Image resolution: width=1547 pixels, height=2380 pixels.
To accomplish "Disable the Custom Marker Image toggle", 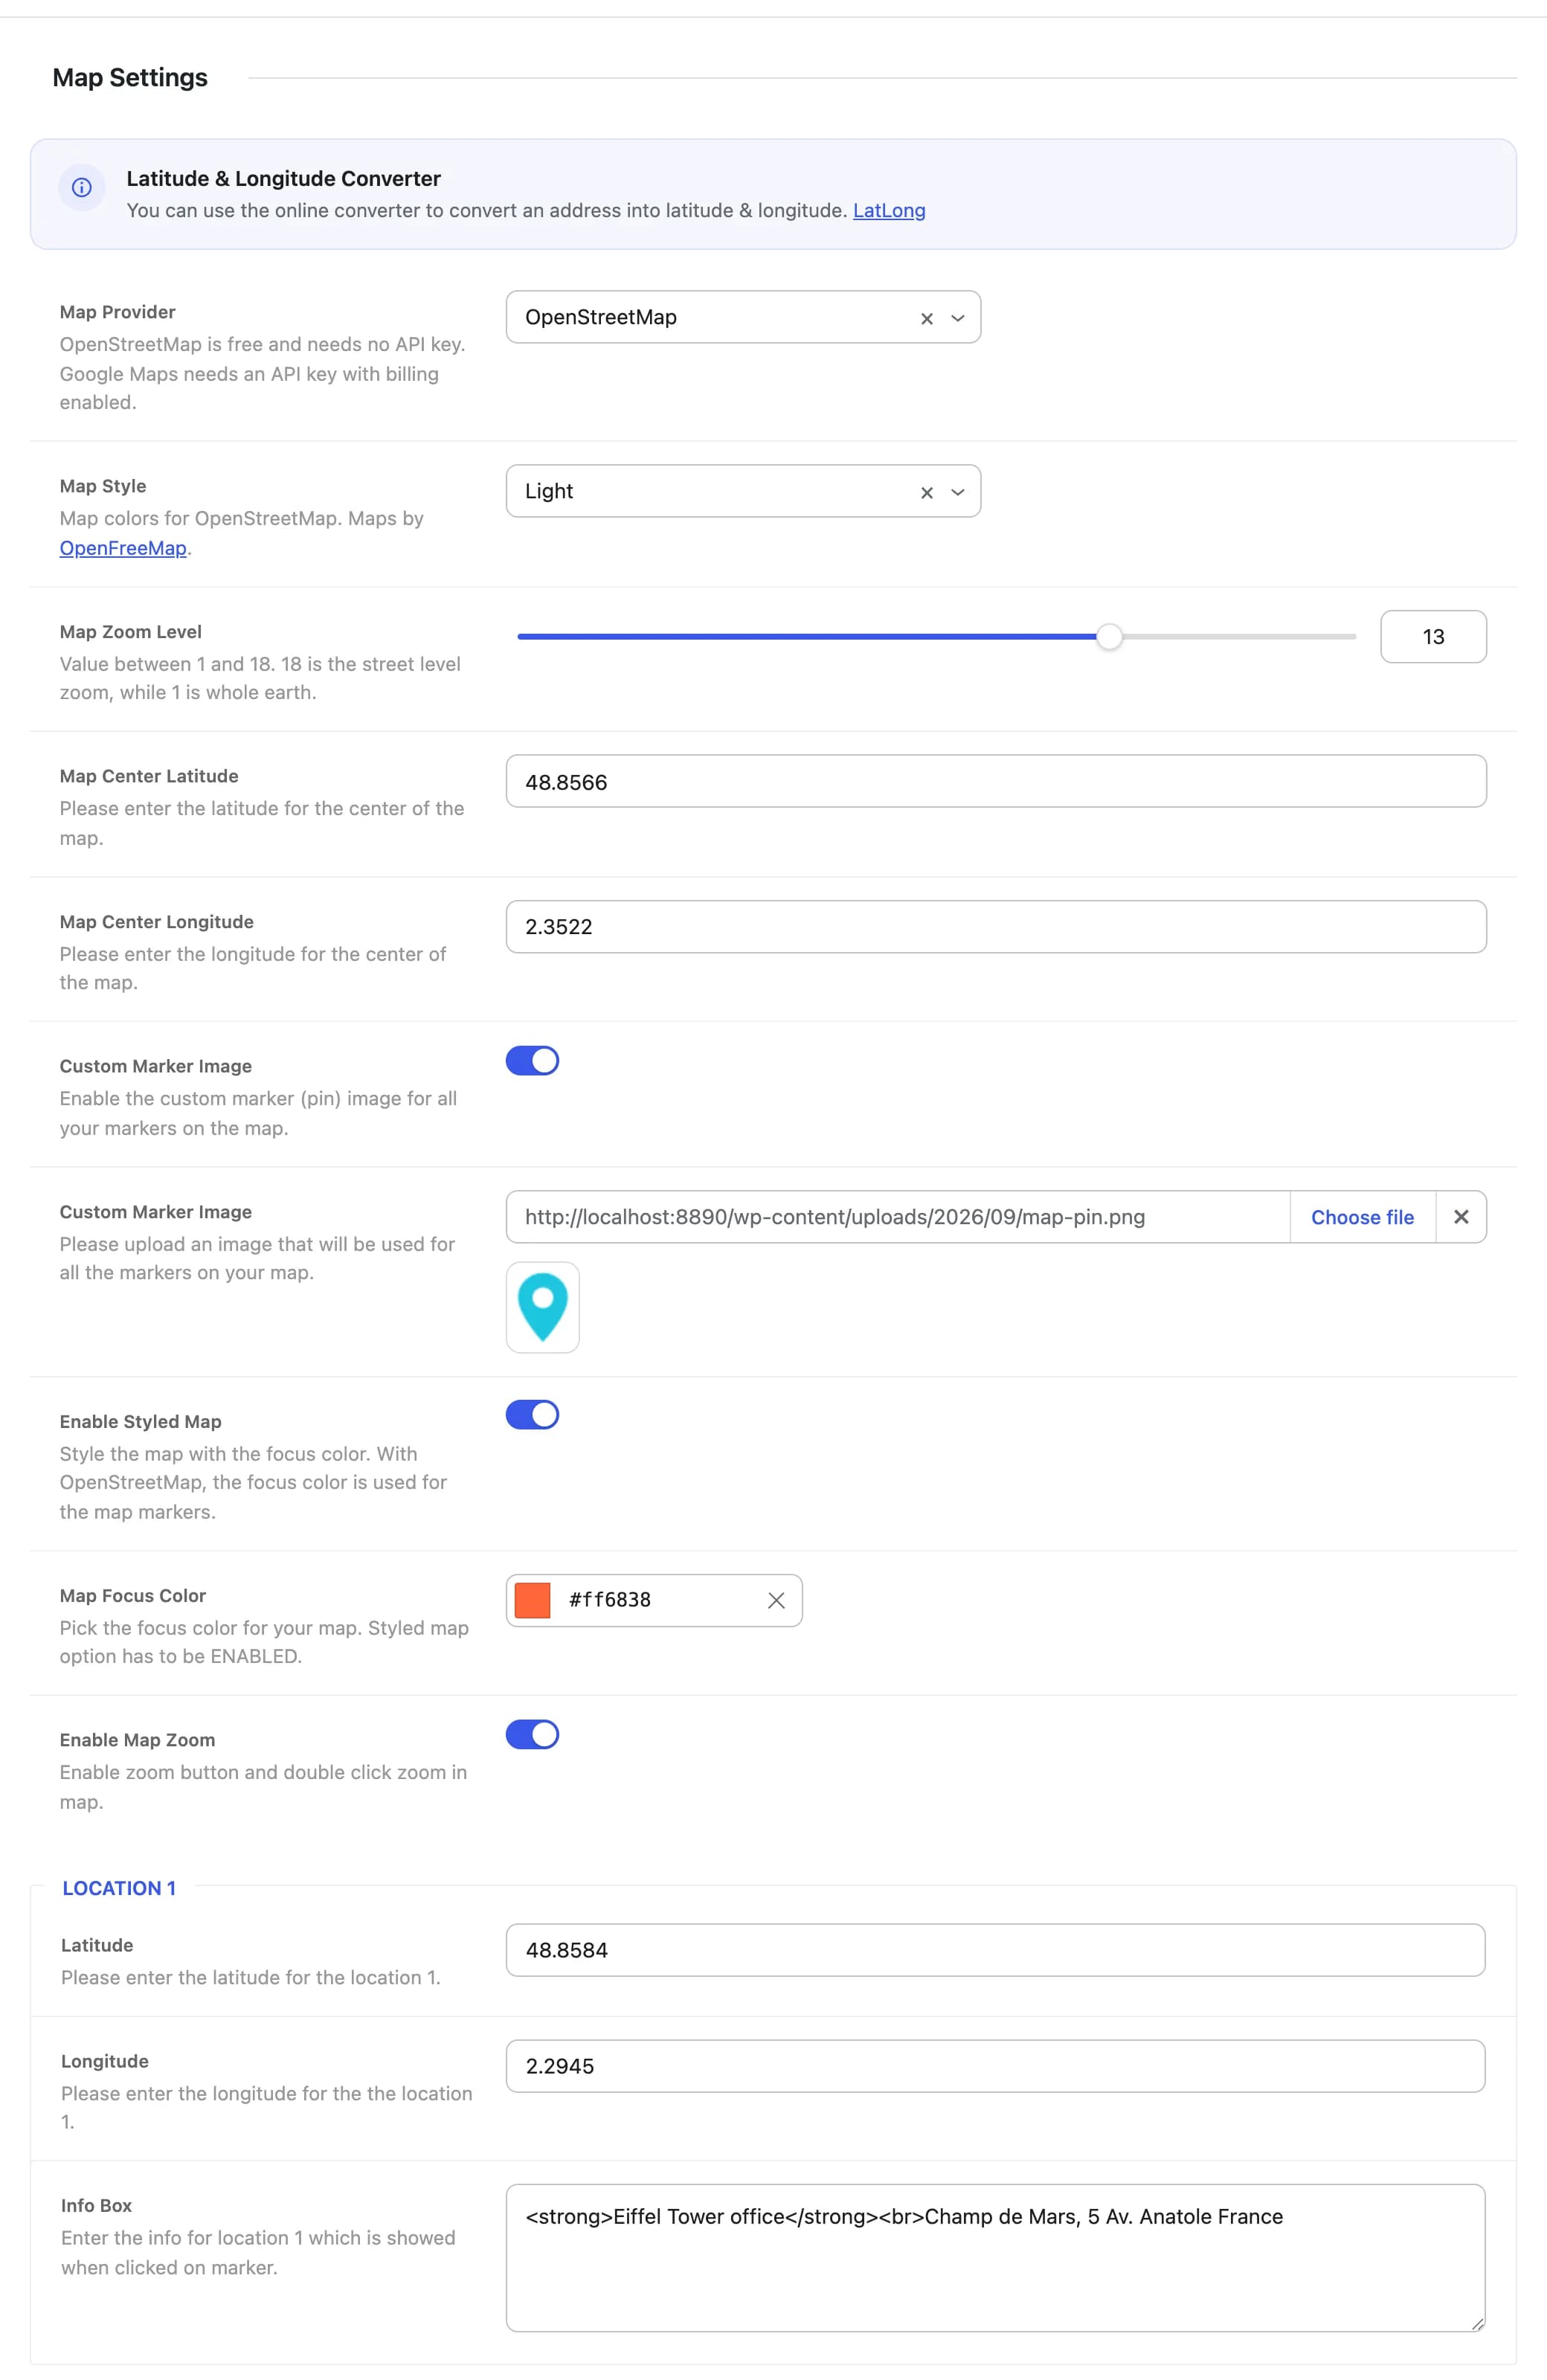I will (x=532, y=1061).
